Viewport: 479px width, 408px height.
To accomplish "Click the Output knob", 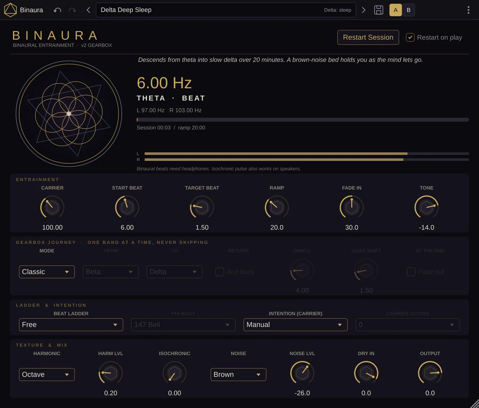I will tap(430, 373).
